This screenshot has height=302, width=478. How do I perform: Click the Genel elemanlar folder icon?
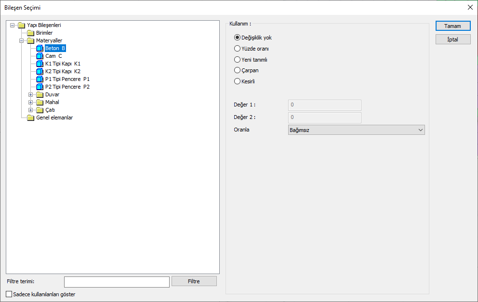click(x=30, y=118)
